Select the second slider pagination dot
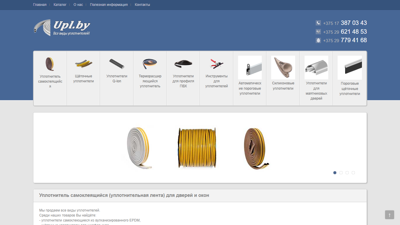 tap(341, 173)
